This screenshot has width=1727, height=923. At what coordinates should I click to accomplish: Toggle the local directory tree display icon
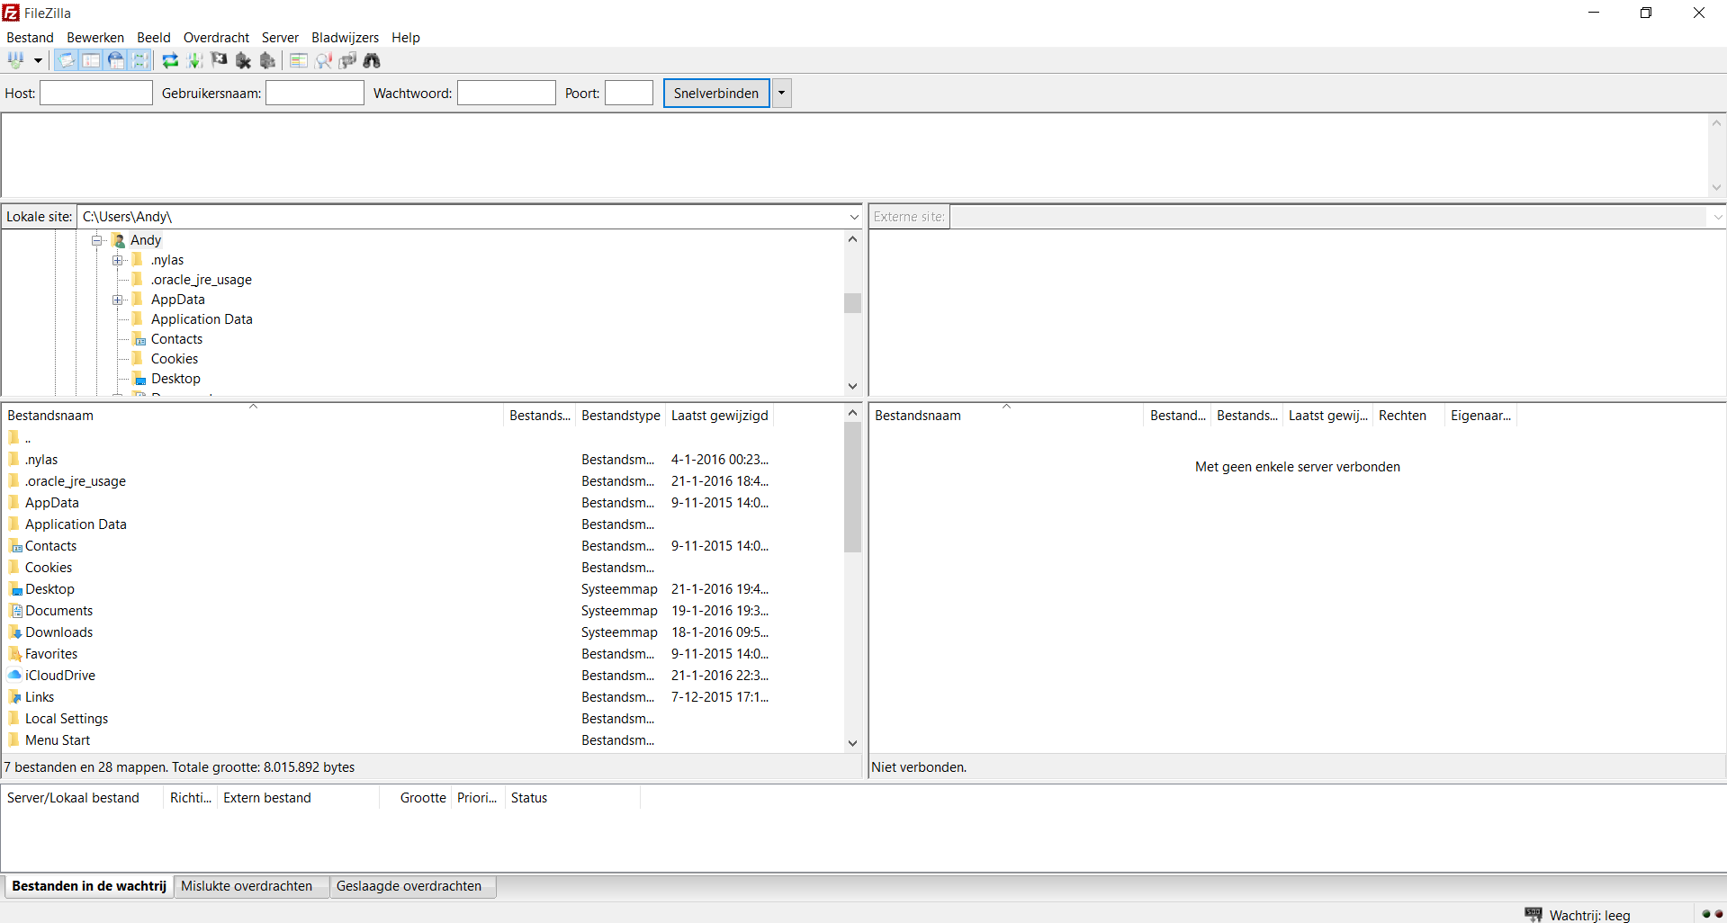[91, 60]
